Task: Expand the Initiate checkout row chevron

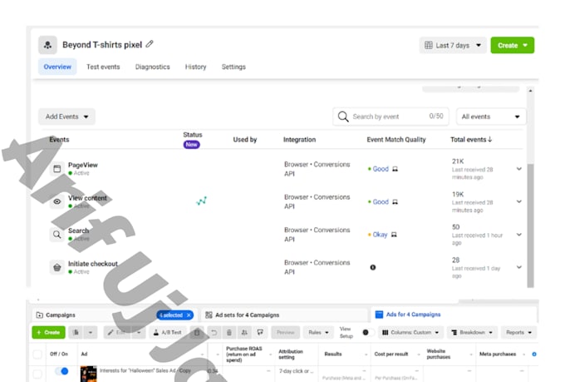Action: coord(518,267)
